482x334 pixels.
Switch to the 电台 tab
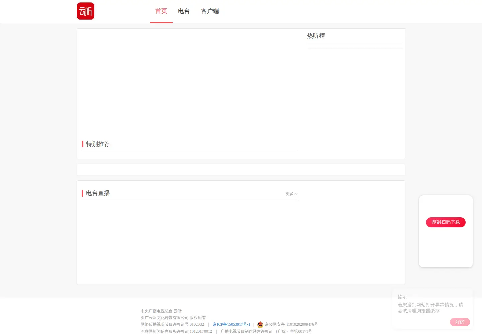184,11
